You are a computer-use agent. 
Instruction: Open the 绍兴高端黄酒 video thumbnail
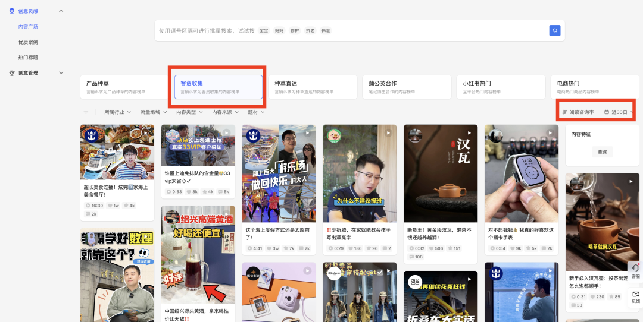click(x=198, y=255)
